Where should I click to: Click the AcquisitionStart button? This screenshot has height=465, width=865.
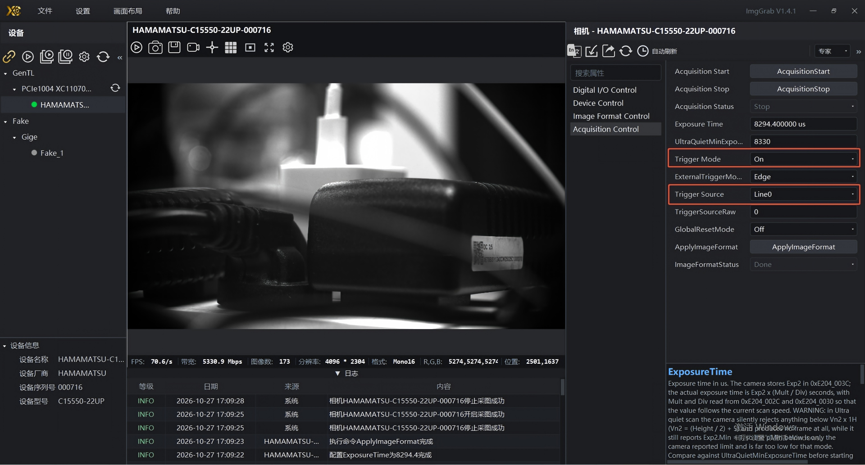coord(803,71)
